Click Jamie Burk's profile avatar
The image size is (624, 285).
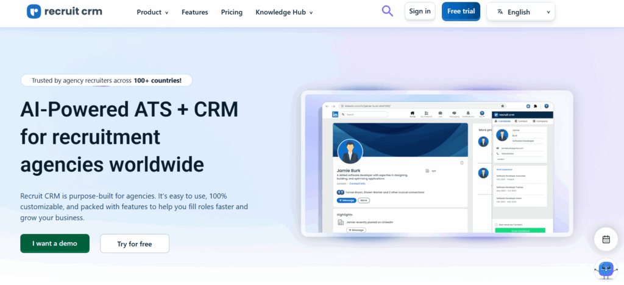(x=350, y=151)
